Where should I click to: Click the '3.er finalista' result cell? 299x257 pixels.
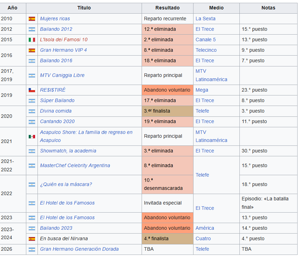(x=168, y=111)
